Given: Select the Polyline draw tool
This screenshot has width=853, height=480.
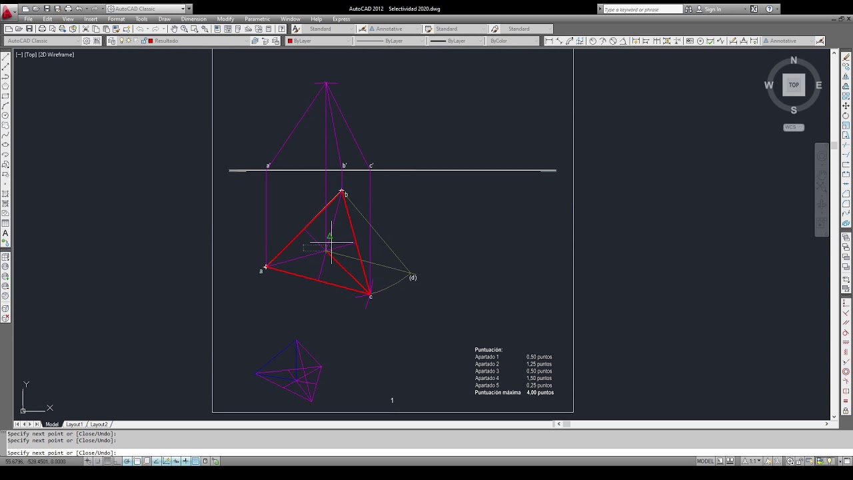Looking at the screenshot, I should [6, 77].
